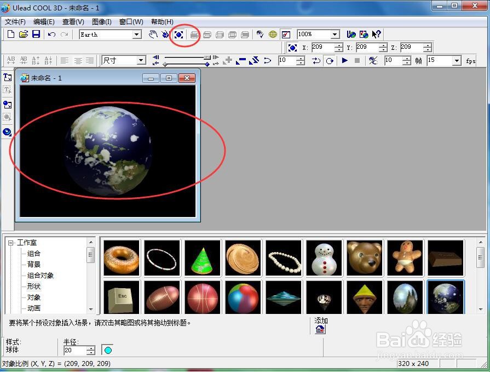Viewport: 490px width, 372px height.
Task: Select 对象 in the studio tree
Action: click(x=34, y=297)
